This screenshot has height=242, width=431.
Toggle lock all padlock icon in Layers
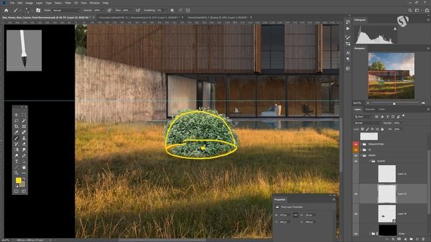(382, 129)
